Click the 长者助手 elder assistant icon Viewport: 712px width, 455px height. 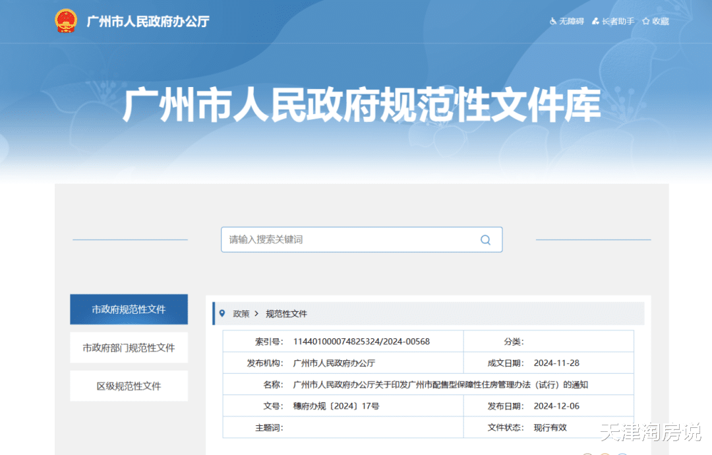[595, 21]
